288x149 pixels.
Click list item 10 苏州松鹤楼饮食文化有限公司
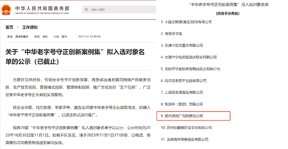click(186, 128)
